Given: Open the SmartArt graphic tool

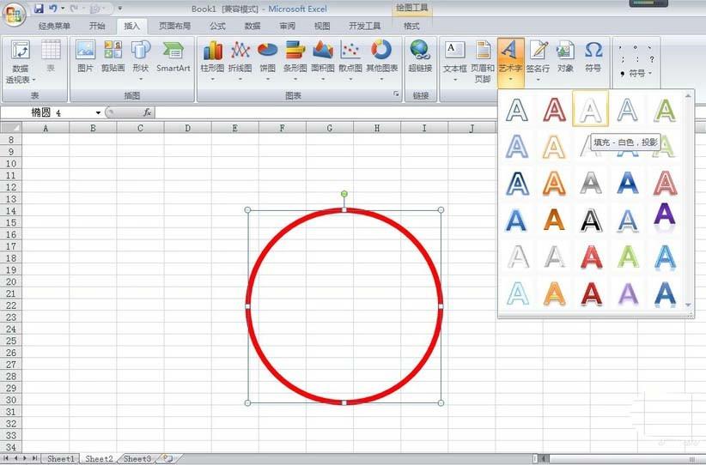Looking at the screenshot, I should coord(173,55).
